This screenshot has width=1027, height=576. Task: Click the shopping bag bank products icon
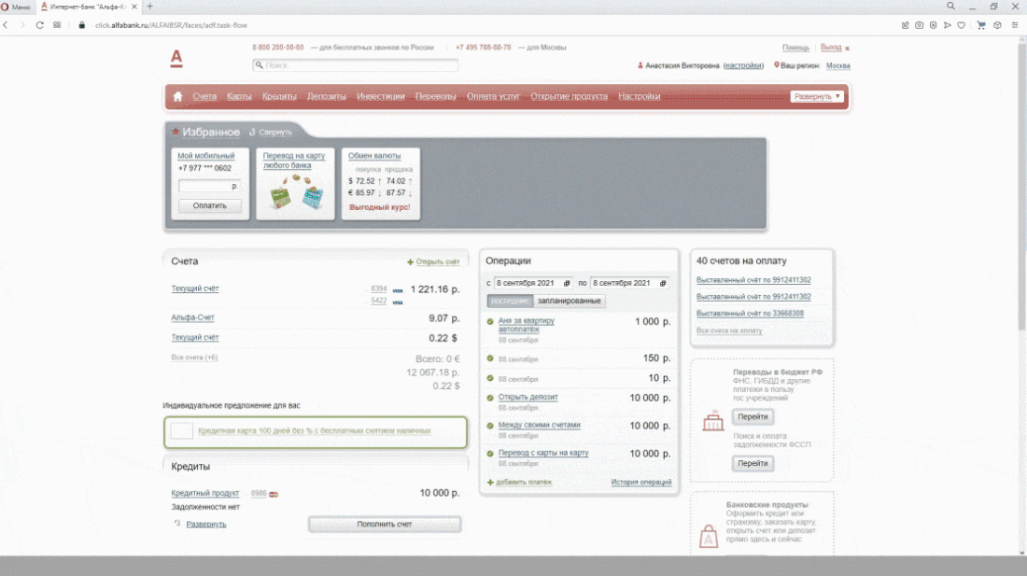click(x=709, y=536)
